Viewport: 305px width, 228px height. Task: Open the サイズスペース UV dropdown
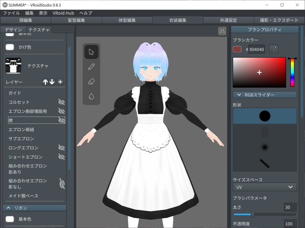[x=264, y=187]
